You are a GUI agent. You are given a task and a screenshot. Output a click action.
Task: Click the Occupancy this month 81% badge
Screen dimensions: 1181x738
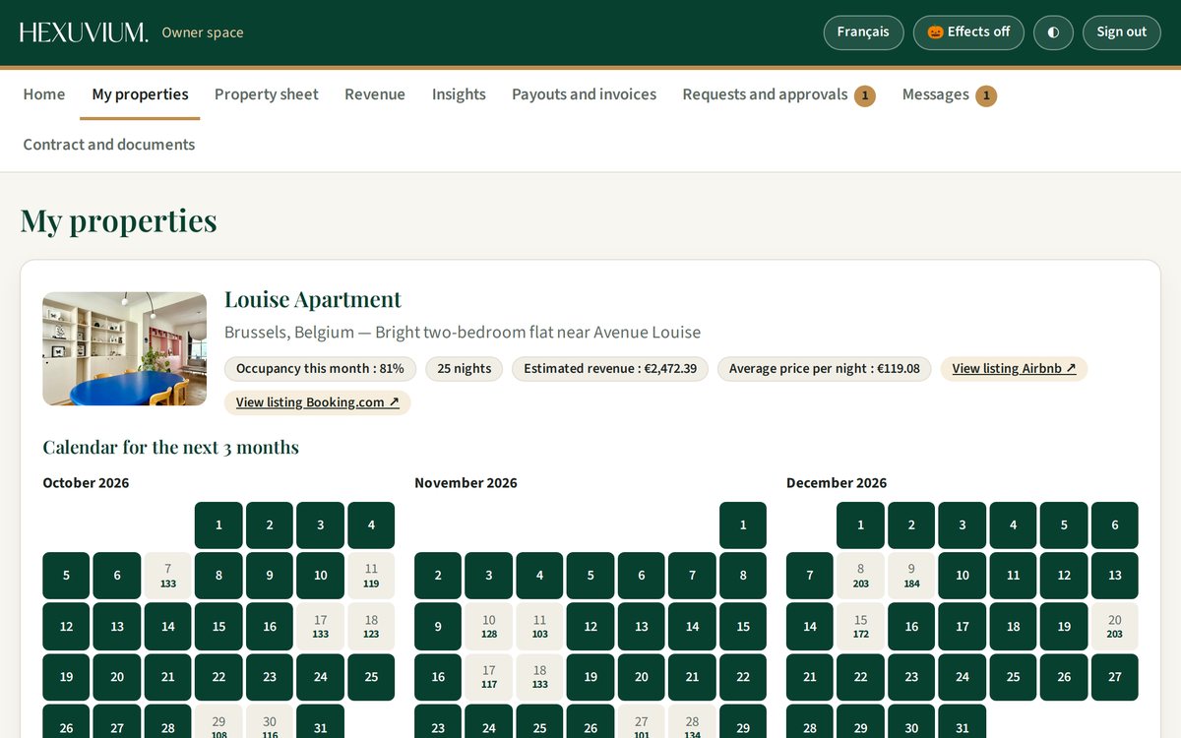(x=321, y=369)
